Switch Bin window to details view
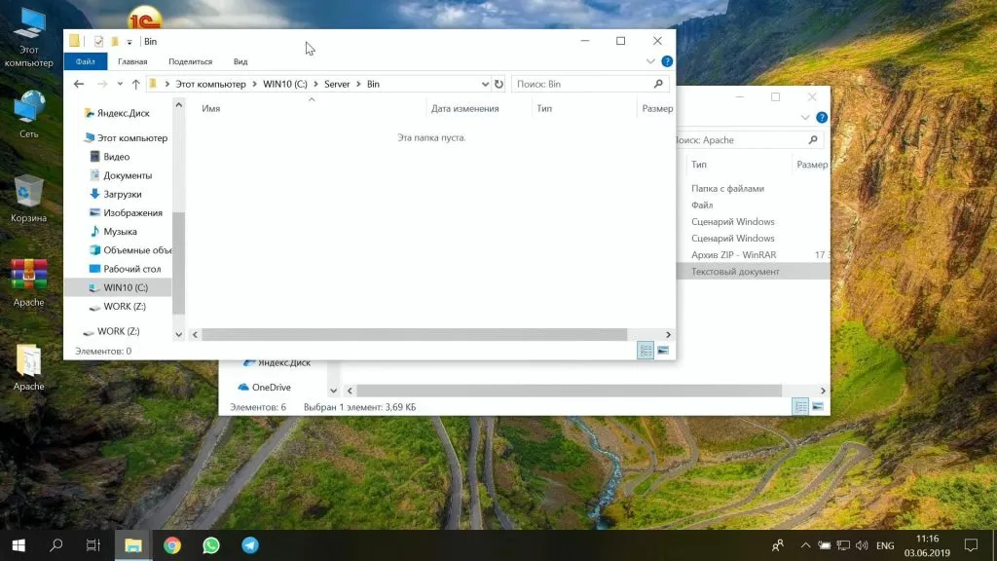Viewport: 997px width, 561px height. click(x=645, y=351)
